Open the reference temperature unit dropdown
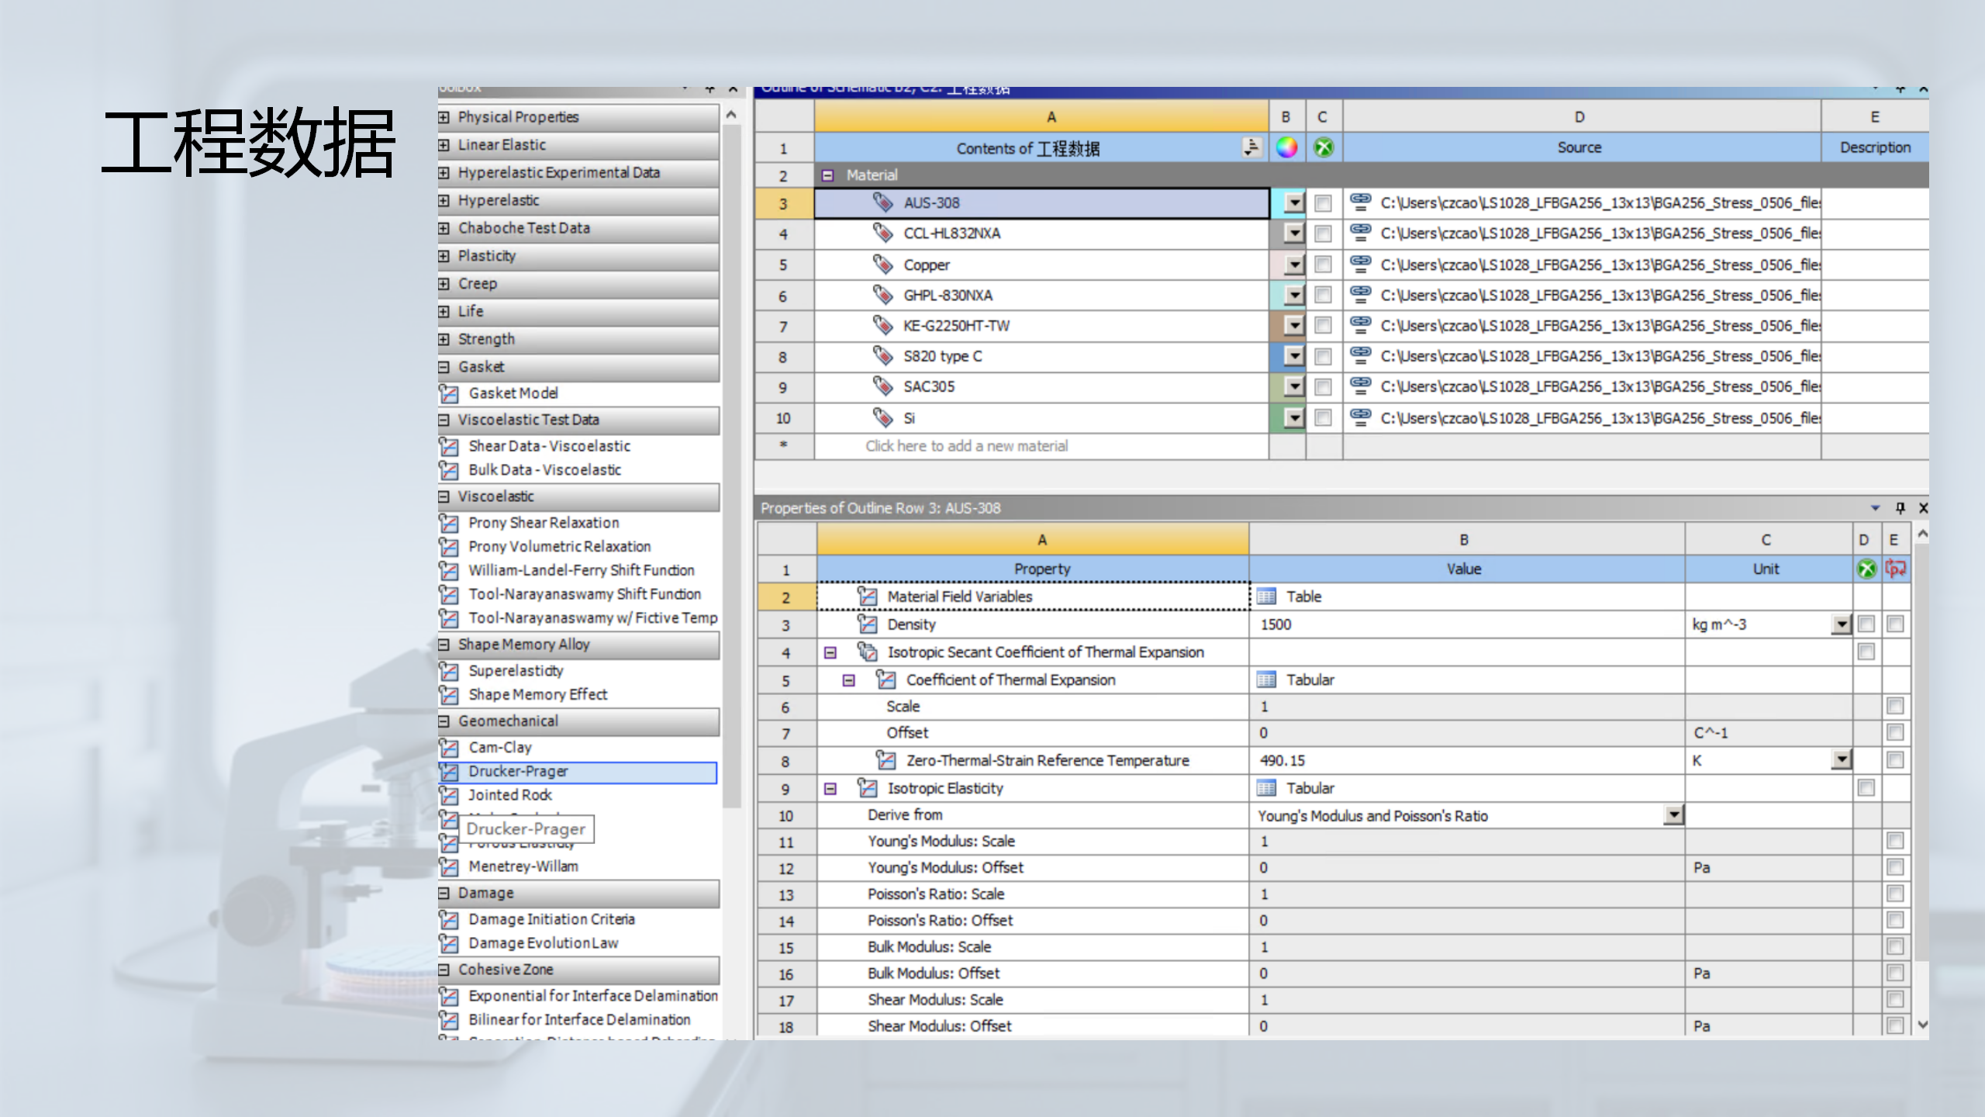 coord(1842,760)
